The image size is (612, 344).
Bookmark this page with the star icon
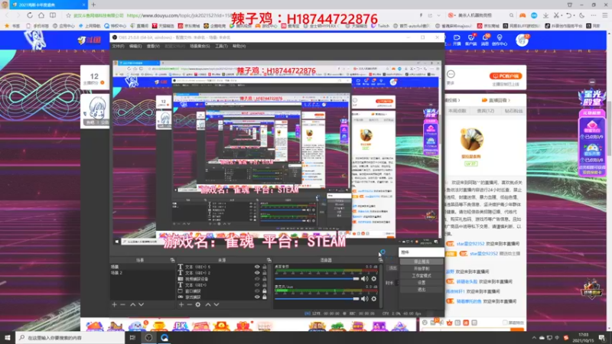[68, 15]
